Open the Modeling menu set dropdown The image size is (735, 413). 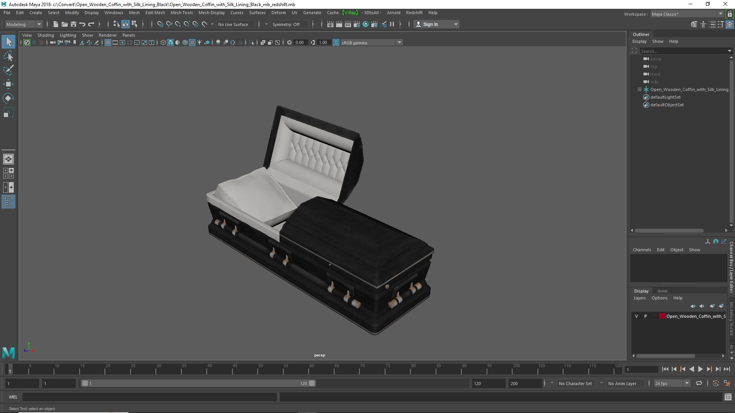23,24
